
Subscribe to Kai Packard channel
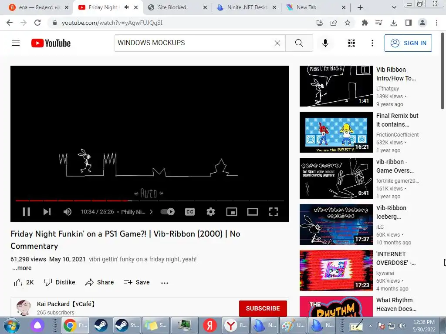point(263,308)
